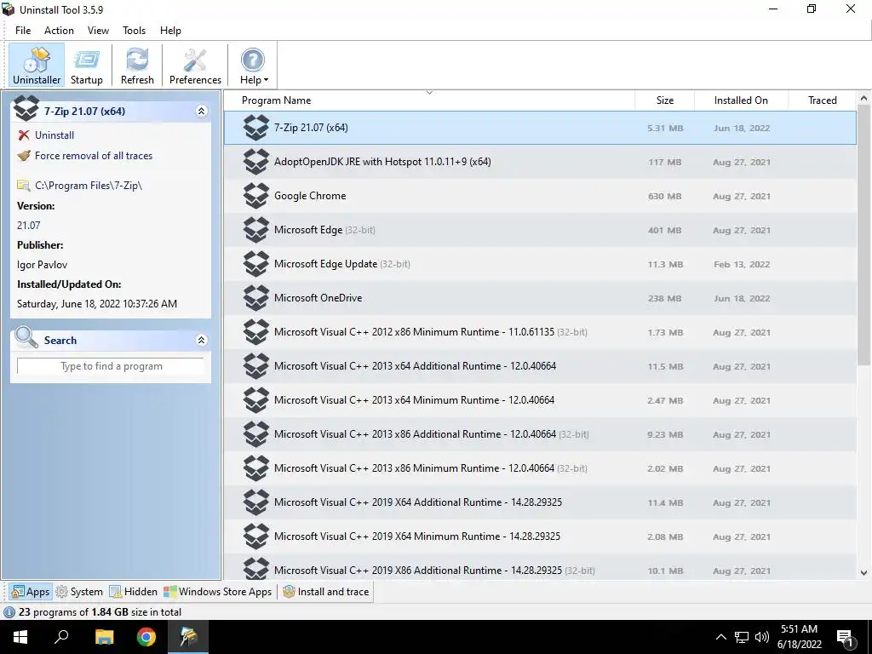The image size is (872, 654).
Task: Switch to the System tab
Action: click(x=79, y=592)
